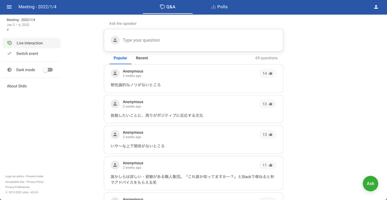
Task: Click the Ask the speaker label
Action: [123, 24]
